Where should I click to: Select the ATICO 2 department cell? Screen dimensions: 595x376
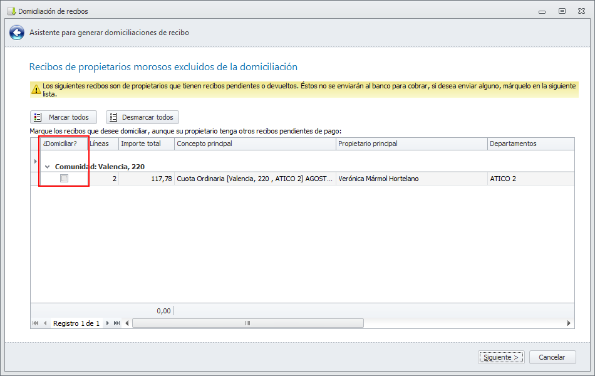[531, 179]
